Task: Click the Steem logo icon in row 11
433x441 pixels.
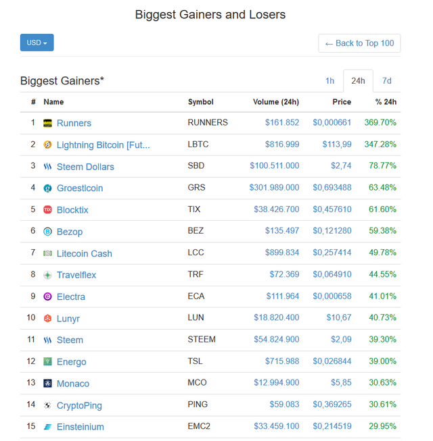Action: tap(47, 340)
